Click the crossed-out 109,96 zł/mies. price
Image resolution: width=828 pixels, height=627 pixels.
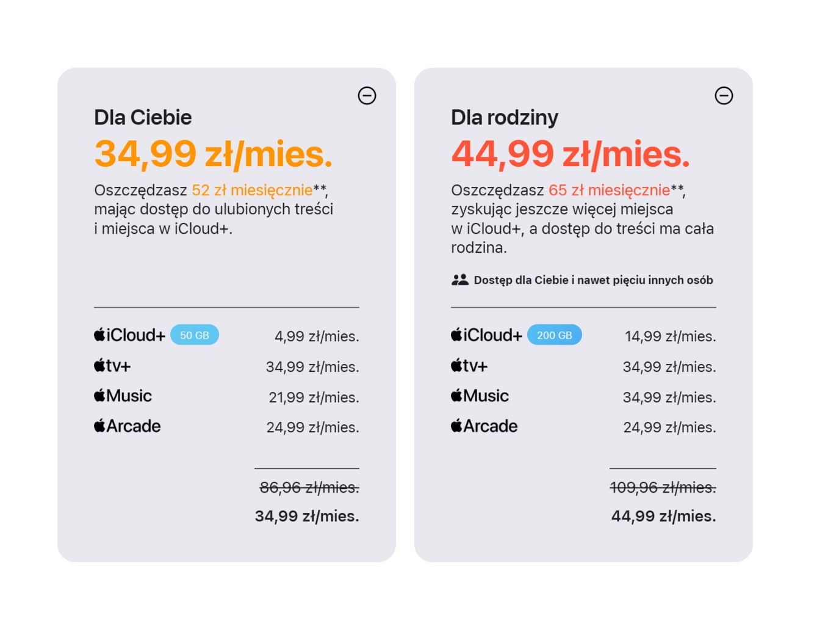pos(663,487)
